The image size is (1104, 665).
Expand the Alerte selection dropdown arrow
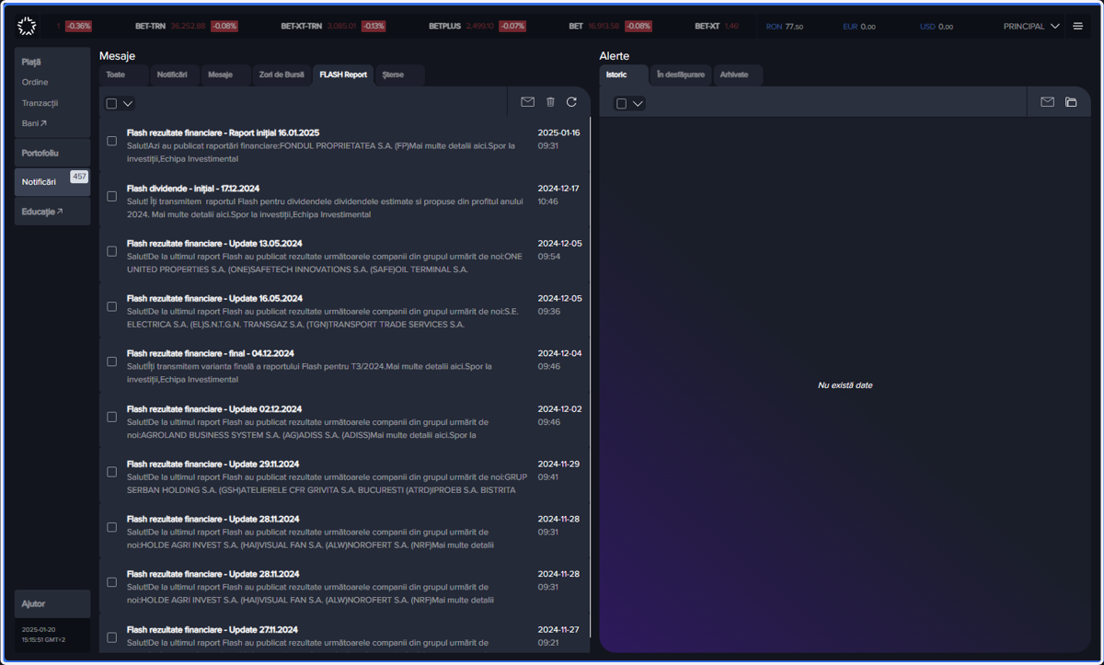pyautogui.click(x=638, y=104)
